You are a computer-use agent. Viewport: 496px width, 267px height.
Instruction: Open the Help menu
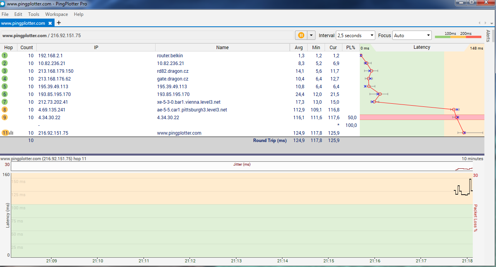[79, 14]
